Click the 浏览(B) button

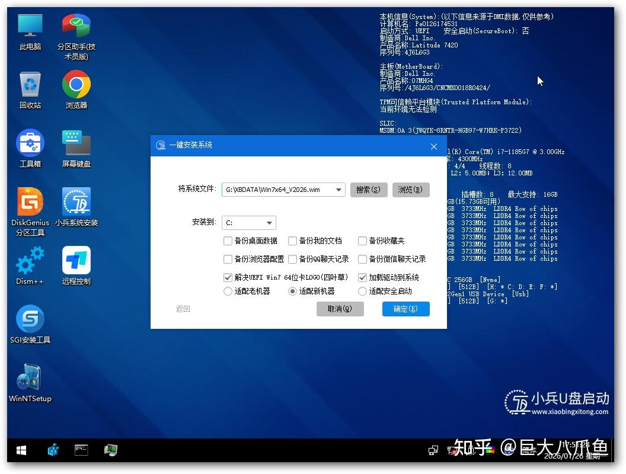[410, 190]
